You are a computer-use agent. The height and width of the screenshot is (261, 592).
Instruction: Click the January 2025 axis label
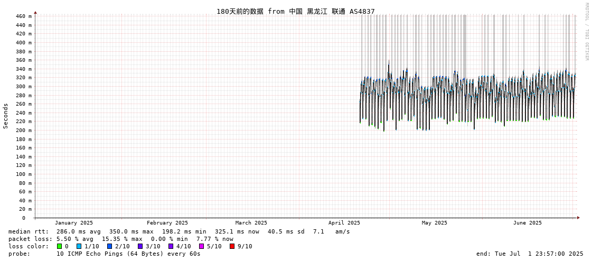point(73,223)
